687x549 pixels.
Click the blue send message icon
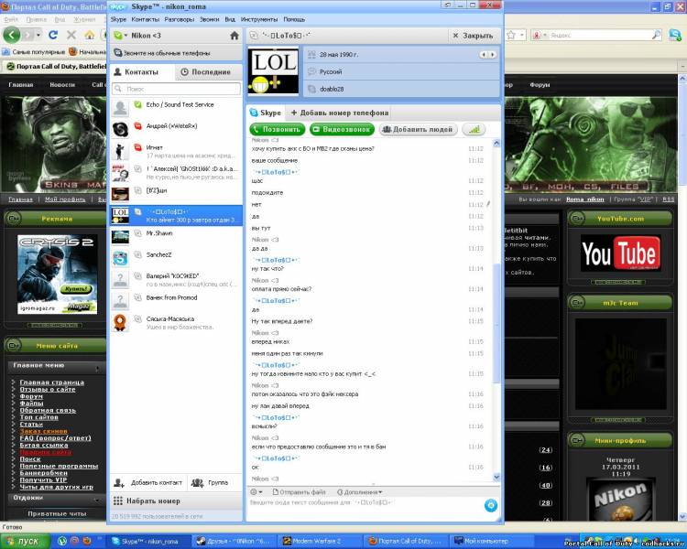[x=491, y=505]
